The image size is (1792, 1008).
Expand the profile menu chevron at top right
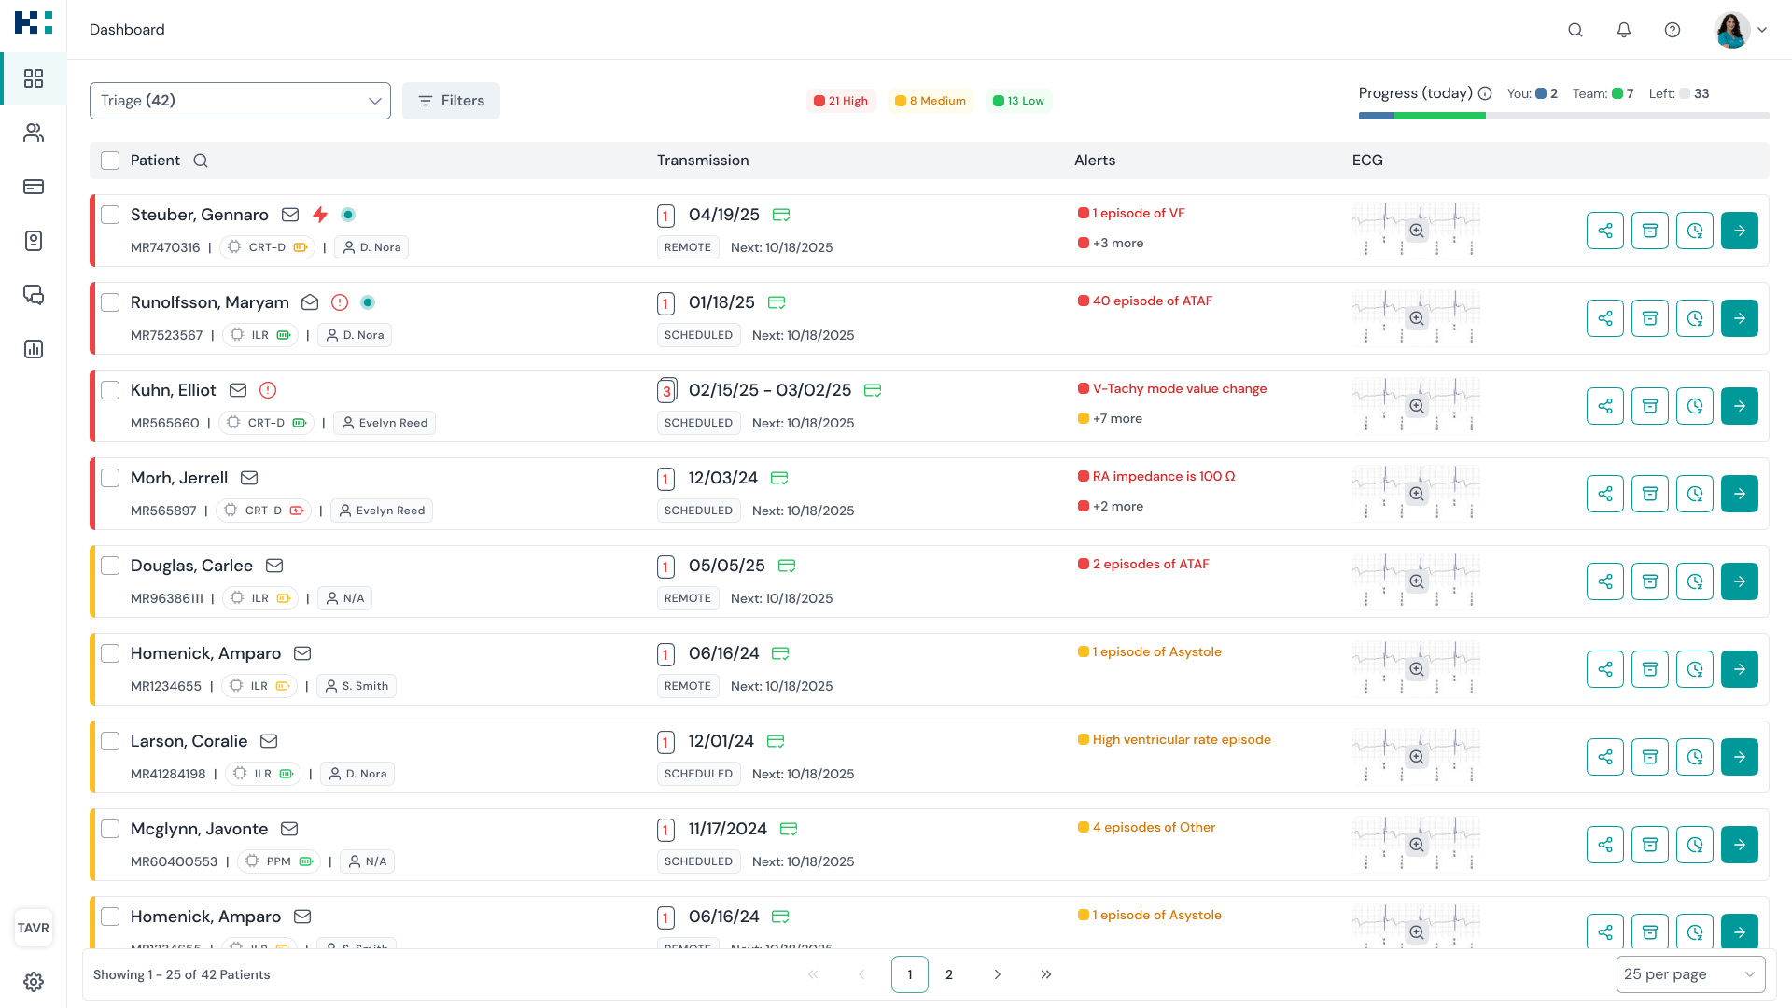click(1764, 30)
